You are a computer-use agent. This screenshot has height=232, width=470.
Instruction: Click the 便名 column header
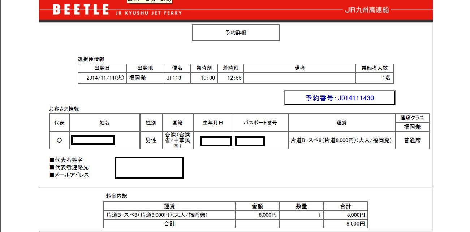point(177,68)
